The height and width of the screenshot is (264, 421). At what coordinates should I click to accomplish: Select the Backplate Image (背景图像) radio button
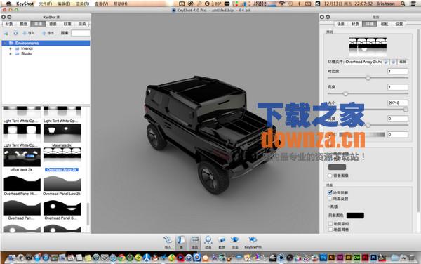330,176
